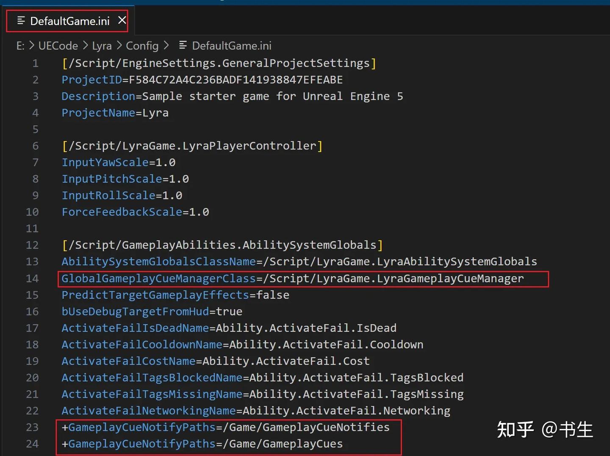Click the ProjectID key on line 2
This screenshot has height=456, width=610.
(x=92, y=80)
